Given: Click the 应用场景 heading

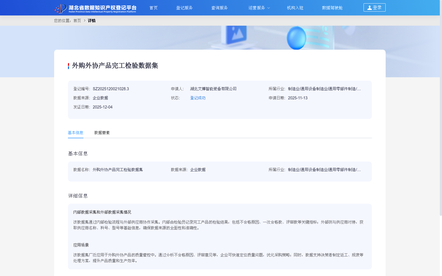Looking at the screenshot, I should pyautogui.click(x=81, y=245).
